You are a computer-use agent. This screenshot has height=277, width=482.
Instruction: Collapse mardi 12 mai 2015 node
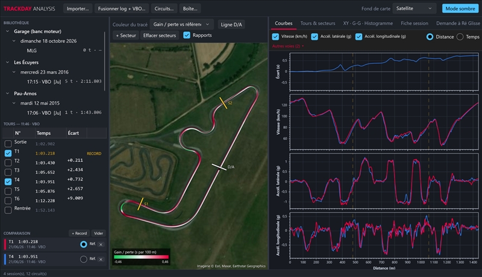(14, 103)
